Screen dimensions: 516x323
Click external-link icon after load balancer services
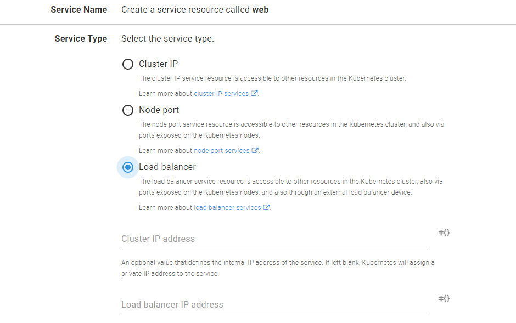point(267,208)
